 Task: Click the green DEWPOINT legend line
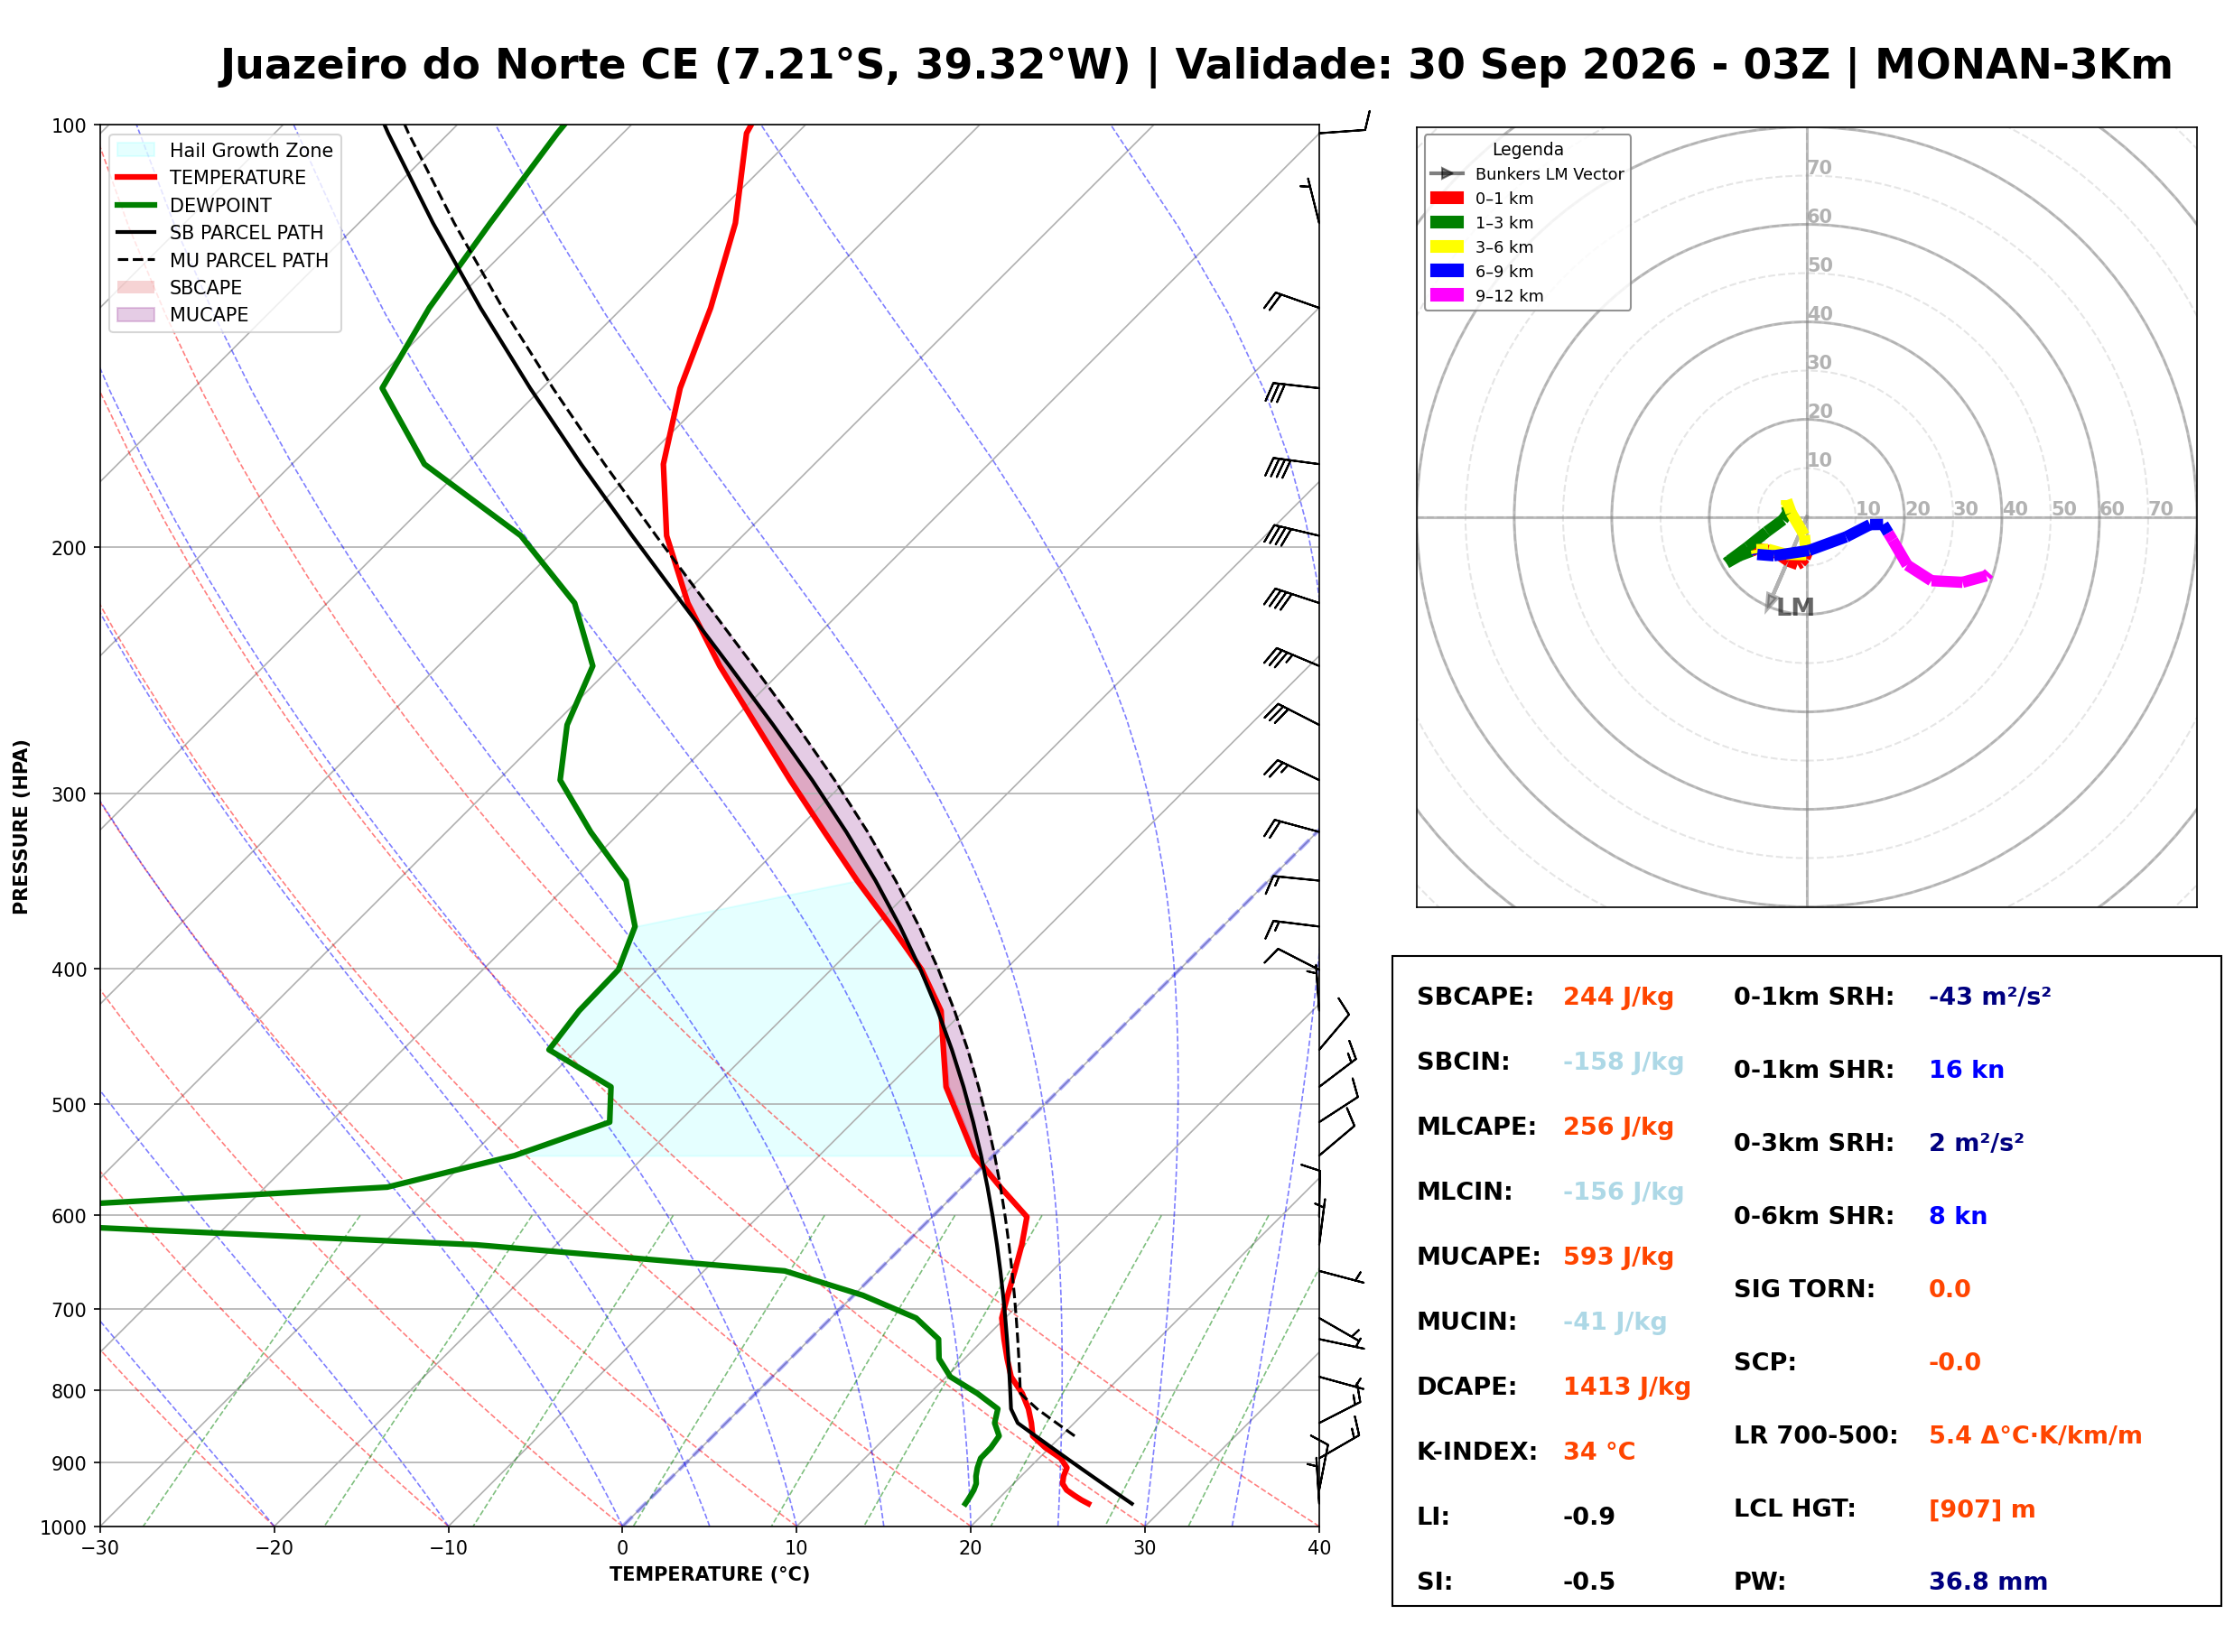click(136, 205)
